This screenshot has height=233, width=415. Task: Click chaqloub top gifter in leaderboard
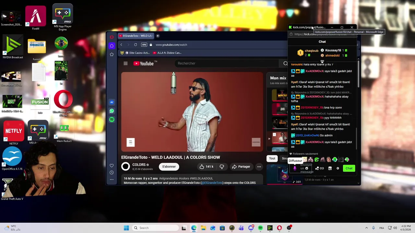(x=311, y=51)
